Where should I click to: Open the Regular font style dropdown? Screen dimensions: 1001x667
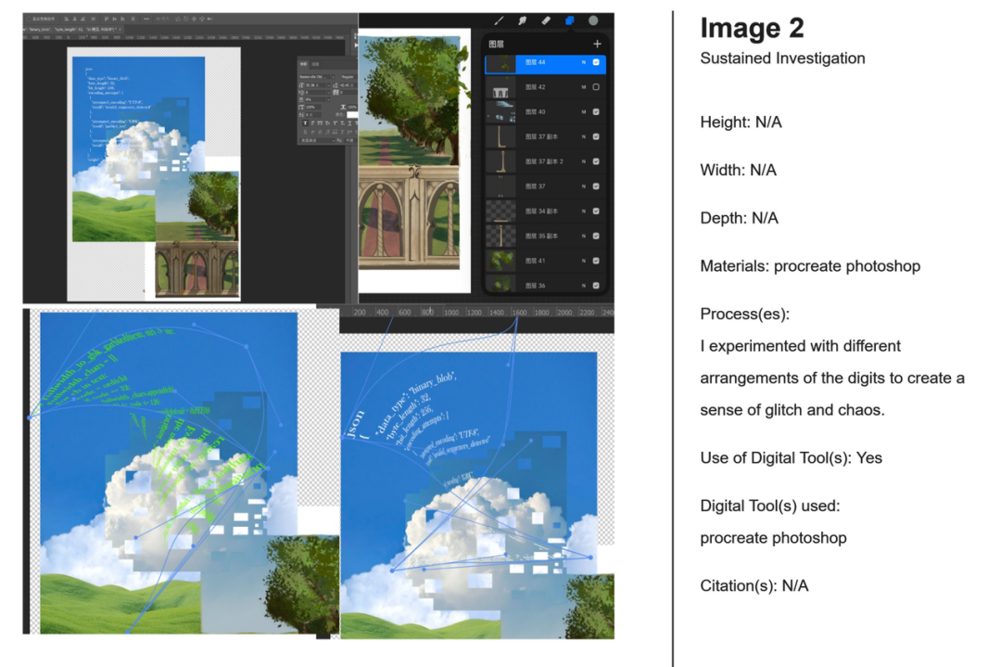click(x=348, y=77)
